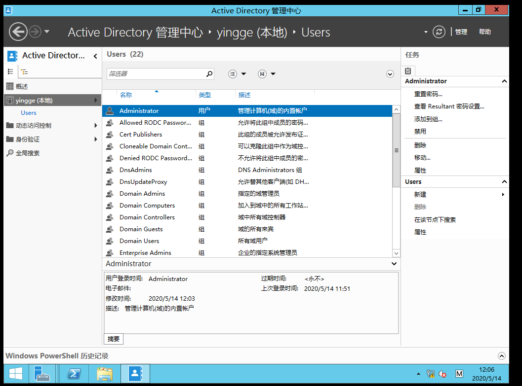Screen dimensions: 522x386
Task: Click the tasks clipboard icon tab
Action: pos(408,71)
